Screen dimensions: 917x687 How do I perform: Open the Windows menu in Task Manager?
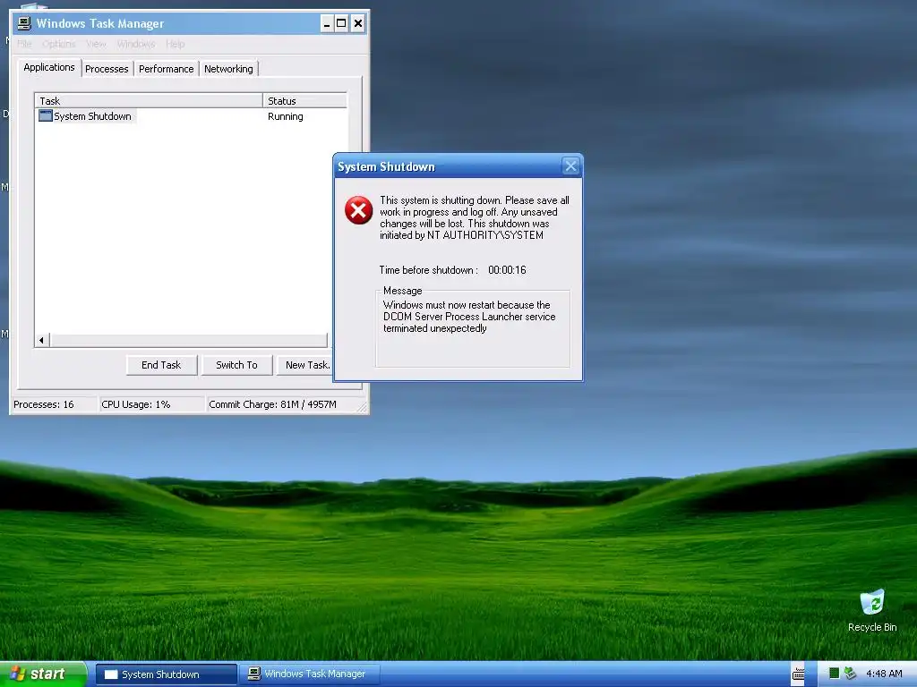point(136,44)
